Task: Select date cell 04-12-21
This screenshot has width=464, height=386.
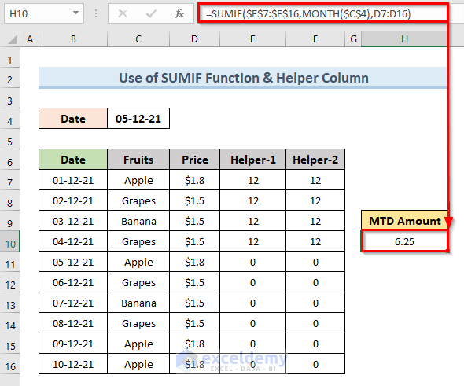Action: tap(73, 241)
